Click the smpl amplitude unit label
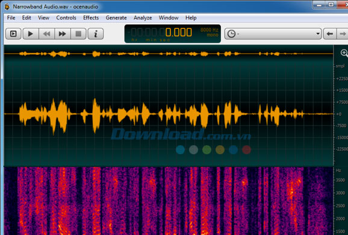 coord(340,66)
